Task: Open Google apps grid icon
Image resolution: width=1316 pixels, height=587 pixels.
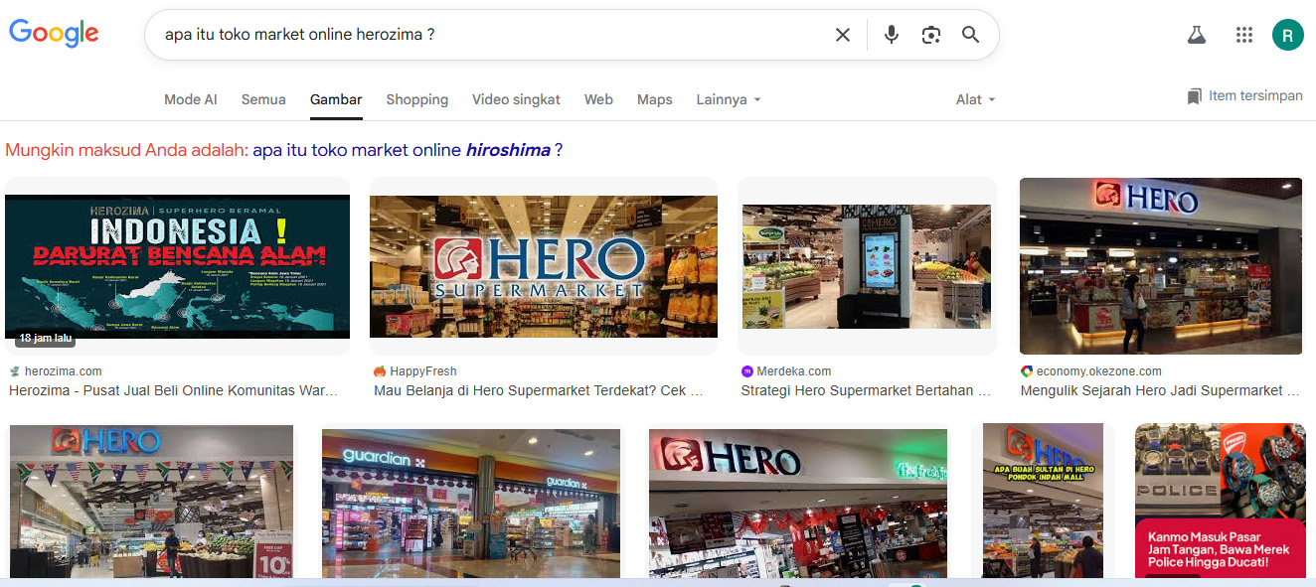Action: pyautogui.click(x=1244, y=35)
